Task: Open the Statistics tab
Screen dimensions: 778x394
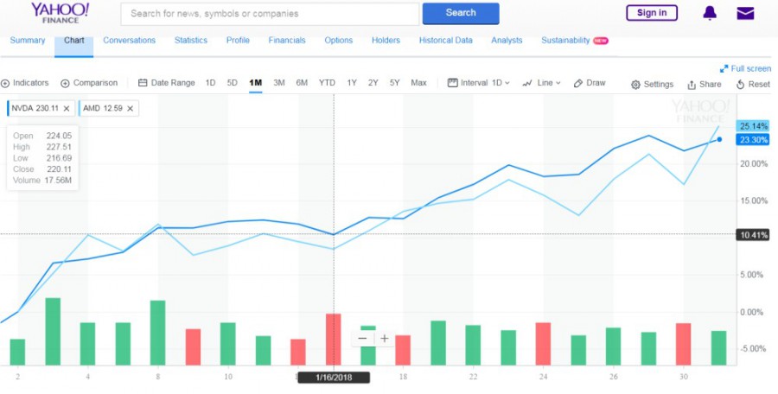Action: (x=190, y=41)
